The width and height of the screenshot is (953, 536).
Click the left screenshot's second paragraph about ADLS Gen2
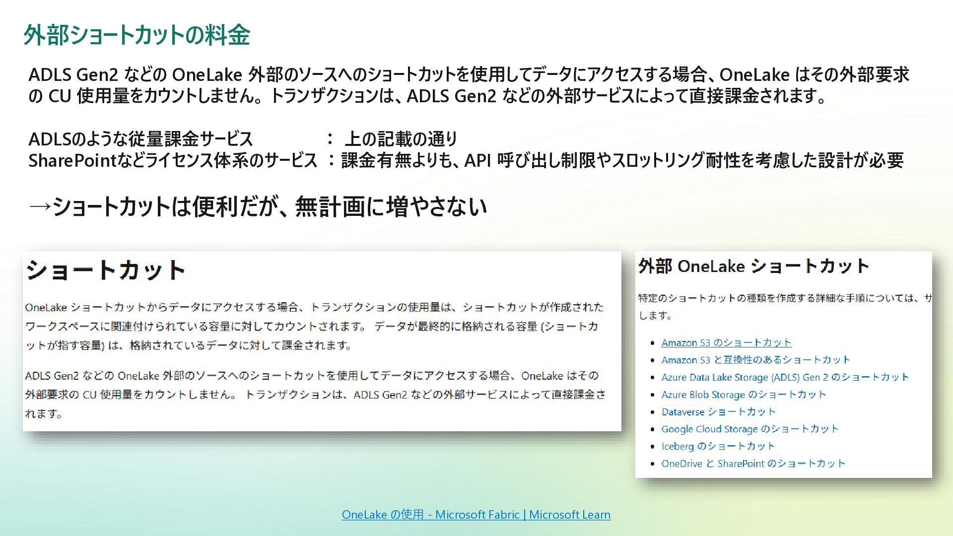pos(315,395)
